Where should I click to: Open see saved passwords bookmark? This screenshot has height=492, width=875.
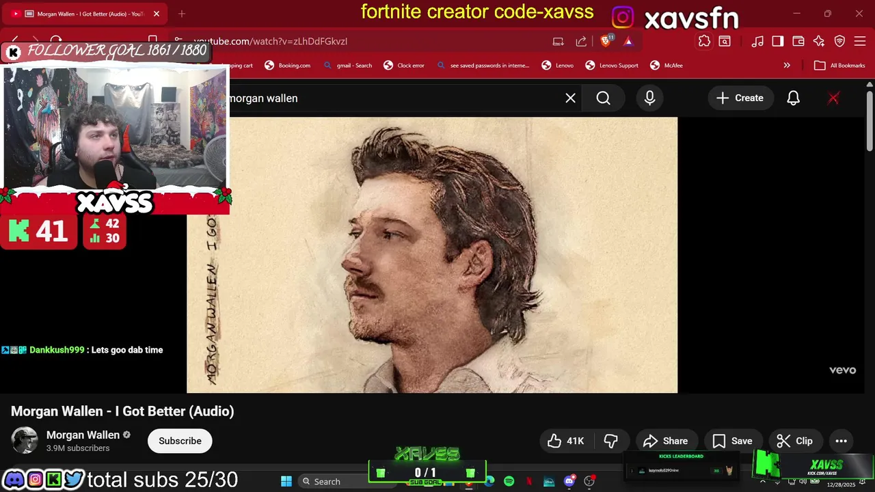tap(483, 66)
